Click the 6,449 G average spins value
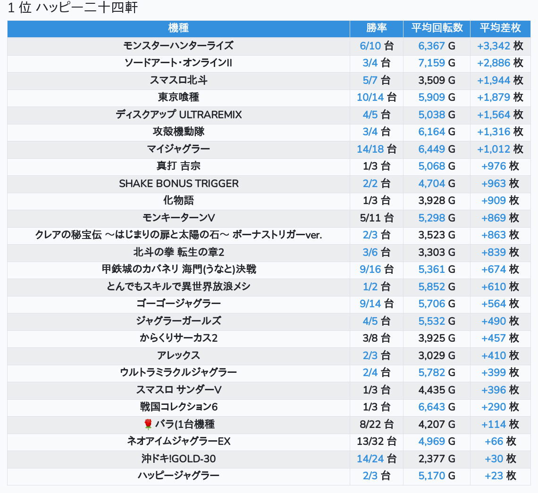Image resolution: width=538 pixels, height=493 pixels. [437, 149]
